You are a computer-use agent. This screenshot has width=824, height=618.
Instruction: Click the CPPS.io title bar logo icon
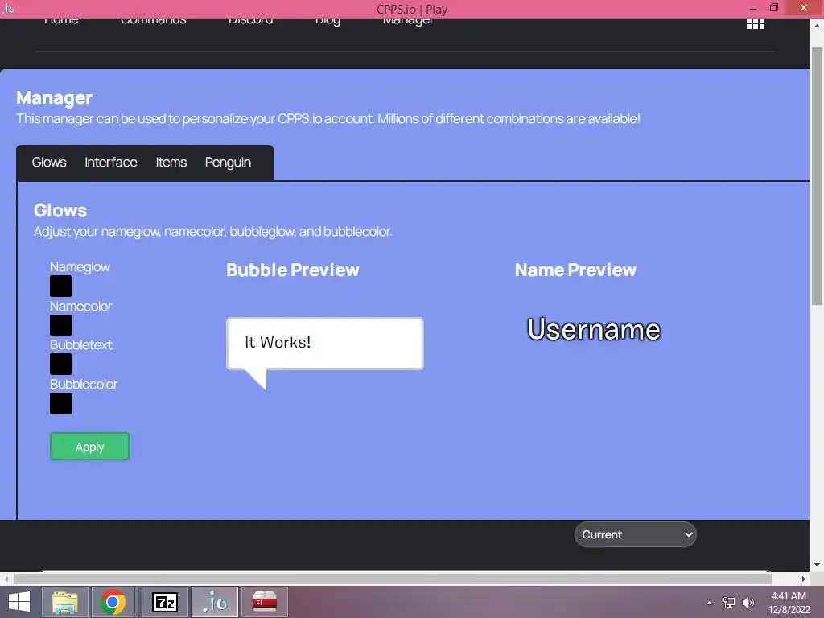pos(8,8)
